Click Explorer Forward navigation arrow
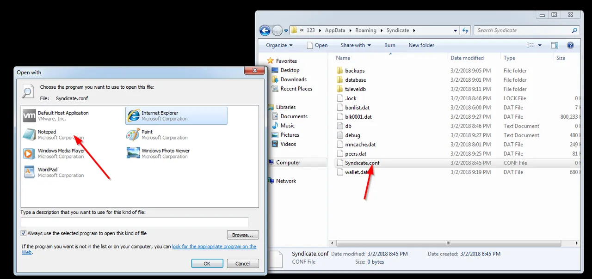Viewport: 592px width, 279px height. (277, 30)
